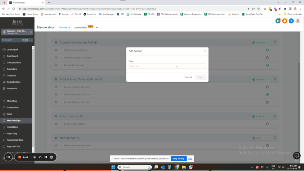This screenshot has height=171, width=304.
Task: Restart the Loom recording with undo arrow
Action: [x=40, y=157]
